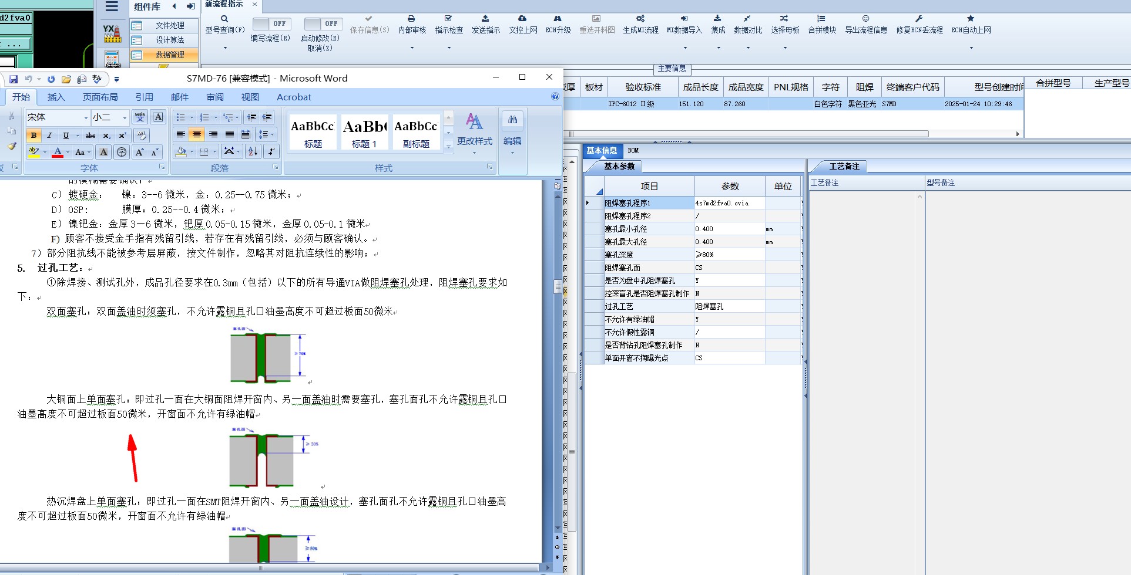Click 发送指示 upload icon

tap(485, 19)
